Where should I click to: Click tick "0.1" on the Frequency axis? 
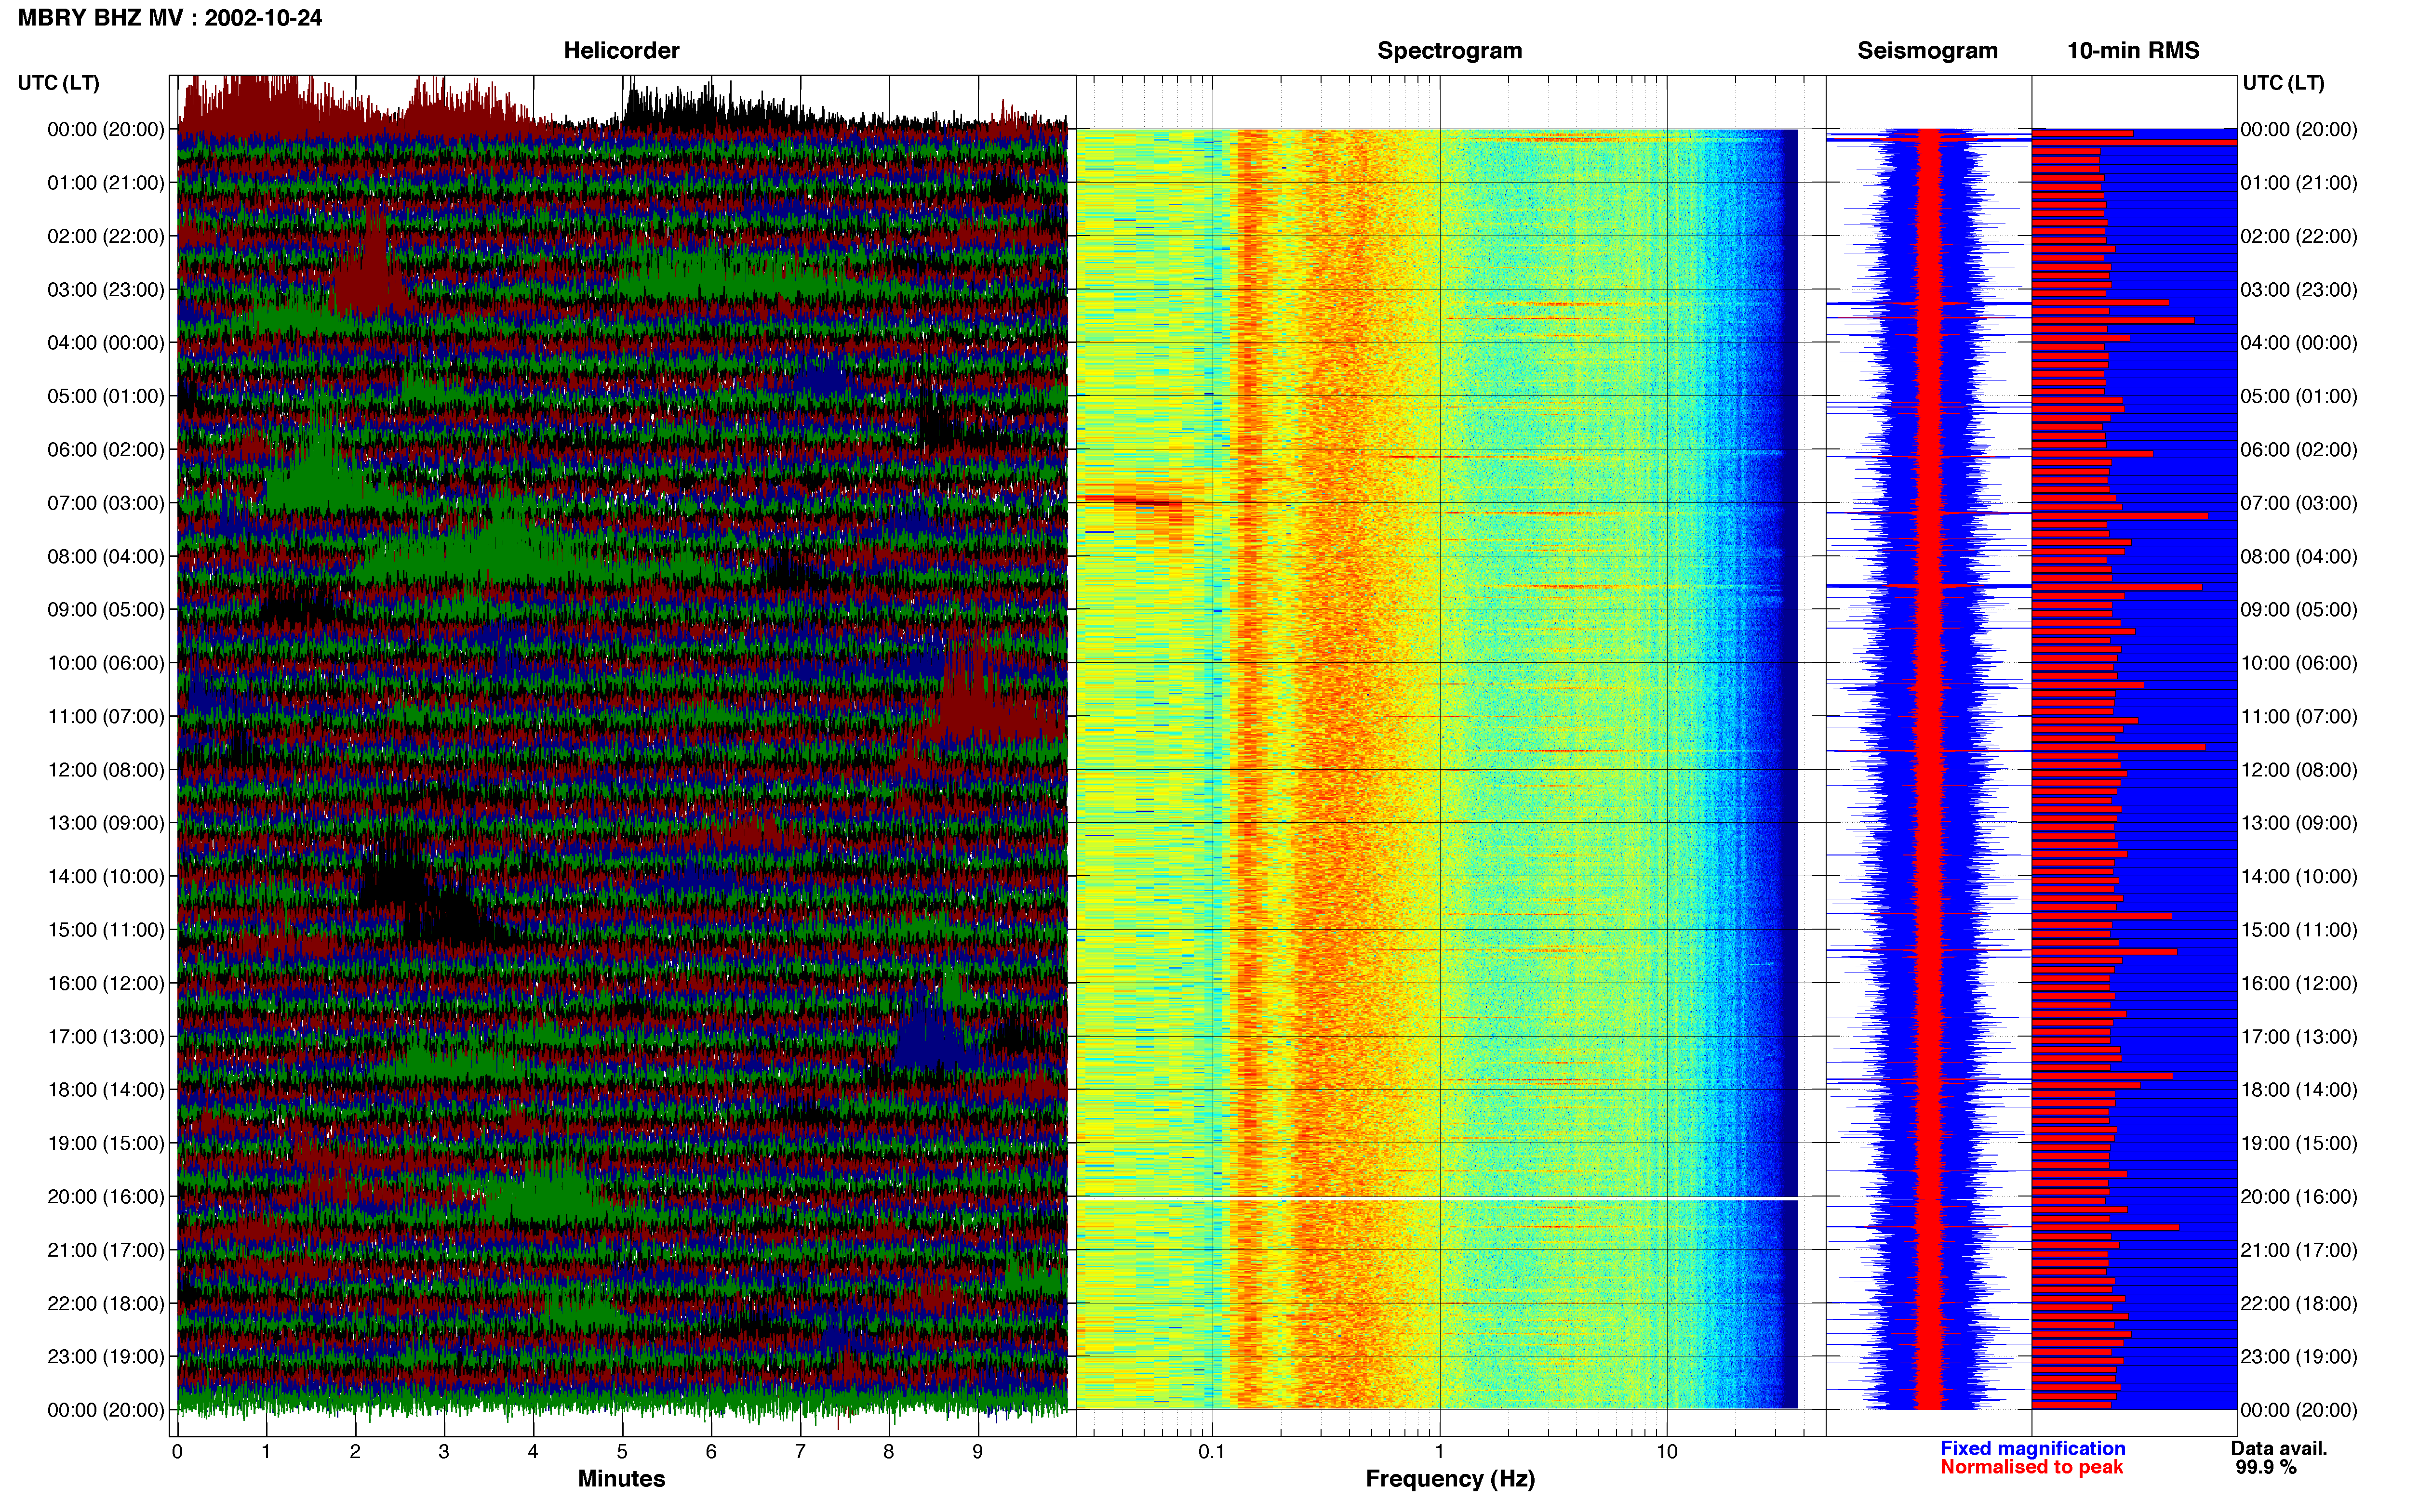point(1212,1451)
